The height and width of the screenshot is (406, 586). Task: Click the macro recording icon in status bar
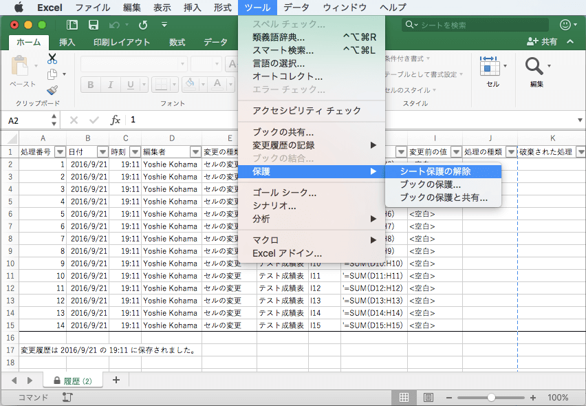pyautogui.click(x=67, y=397)
